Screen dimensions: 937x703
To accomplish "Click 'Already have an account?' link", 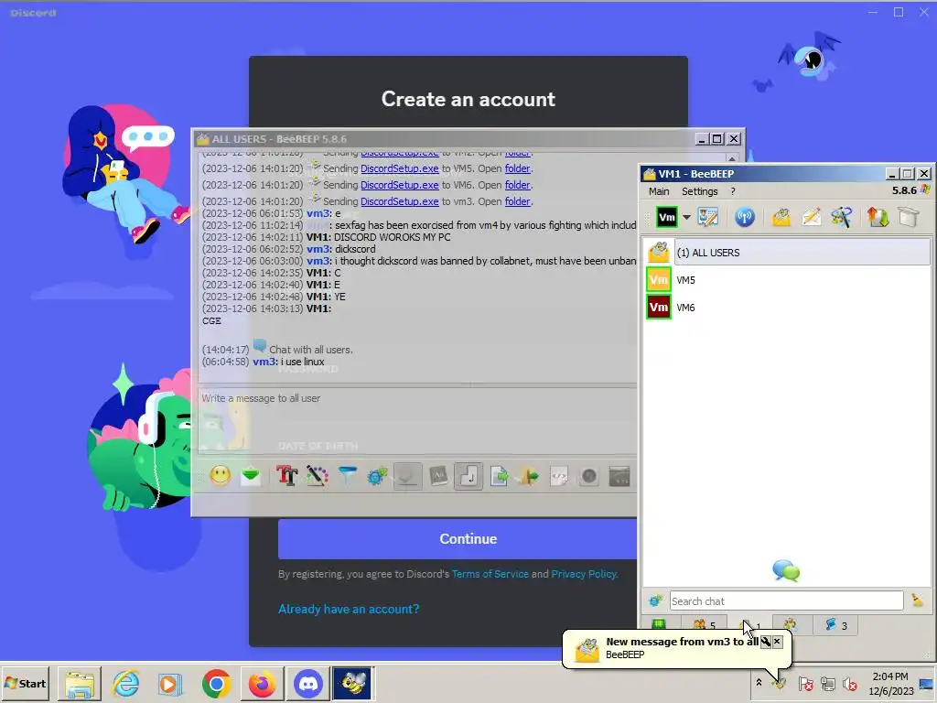I will (349, 609).
